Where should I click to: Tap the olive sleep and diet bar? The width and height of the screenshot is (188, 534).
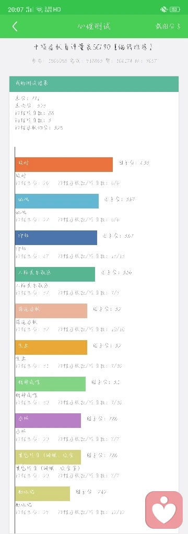(48, 457)
